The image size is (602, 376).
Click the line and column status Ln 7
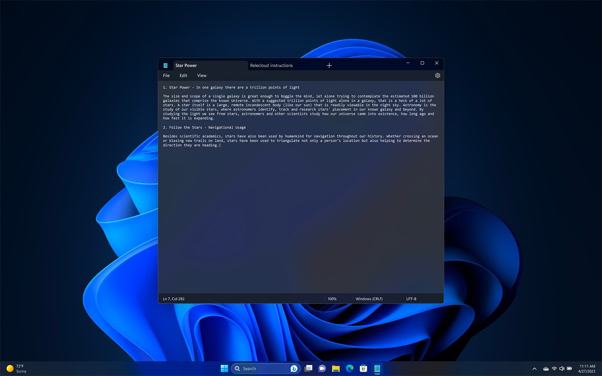173,299
